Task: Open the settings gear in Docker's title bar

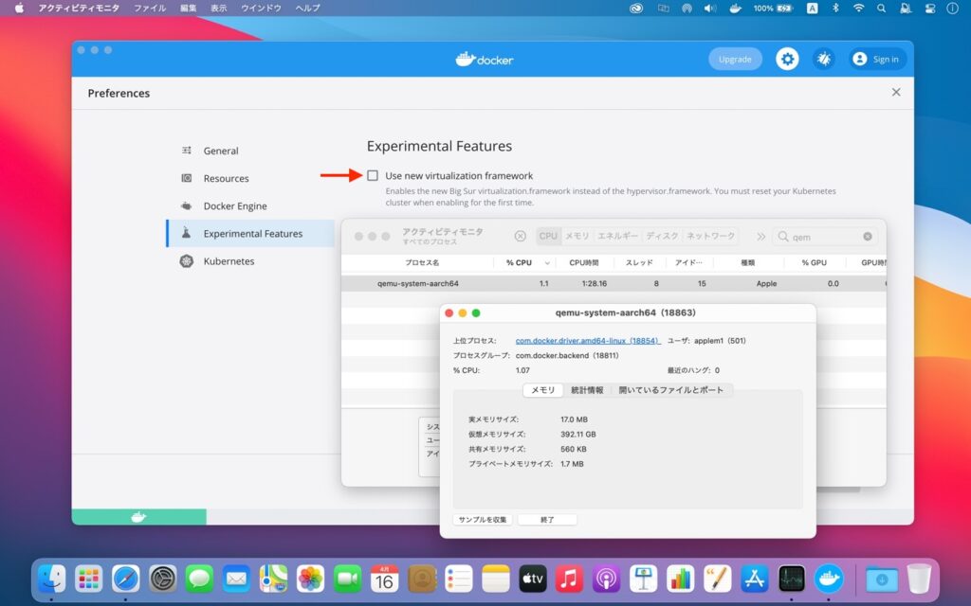Action: click(x=787, y=59)
